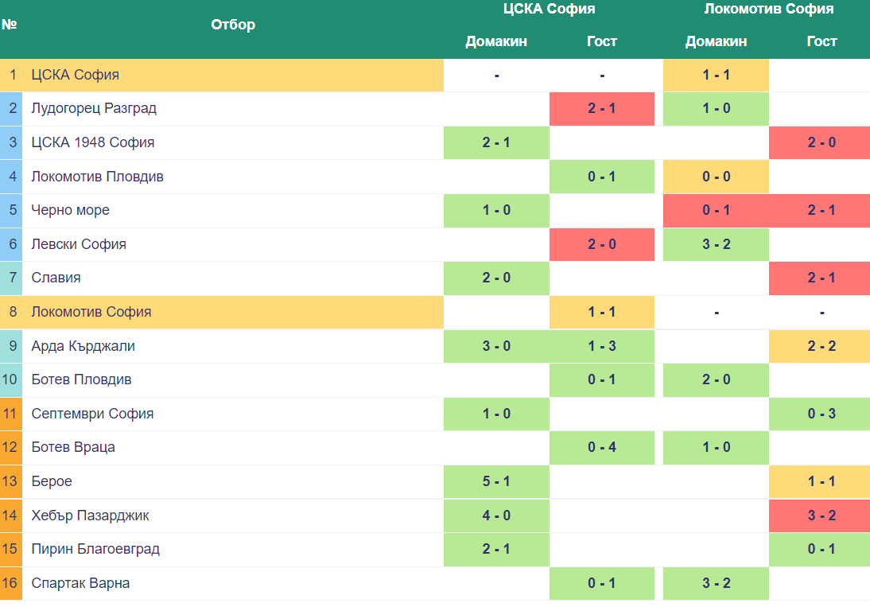This screenshot has width=870, height=607.
Task: Click yellow 1 - 1 score in Берое row
Action: 820,481
